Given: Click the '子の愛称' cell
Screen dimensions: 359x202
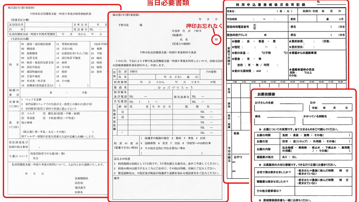Looking at the screenshot, I should [x=211, y=72].
